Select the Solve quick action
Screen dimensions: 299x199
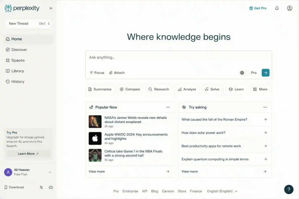(212, 89)
